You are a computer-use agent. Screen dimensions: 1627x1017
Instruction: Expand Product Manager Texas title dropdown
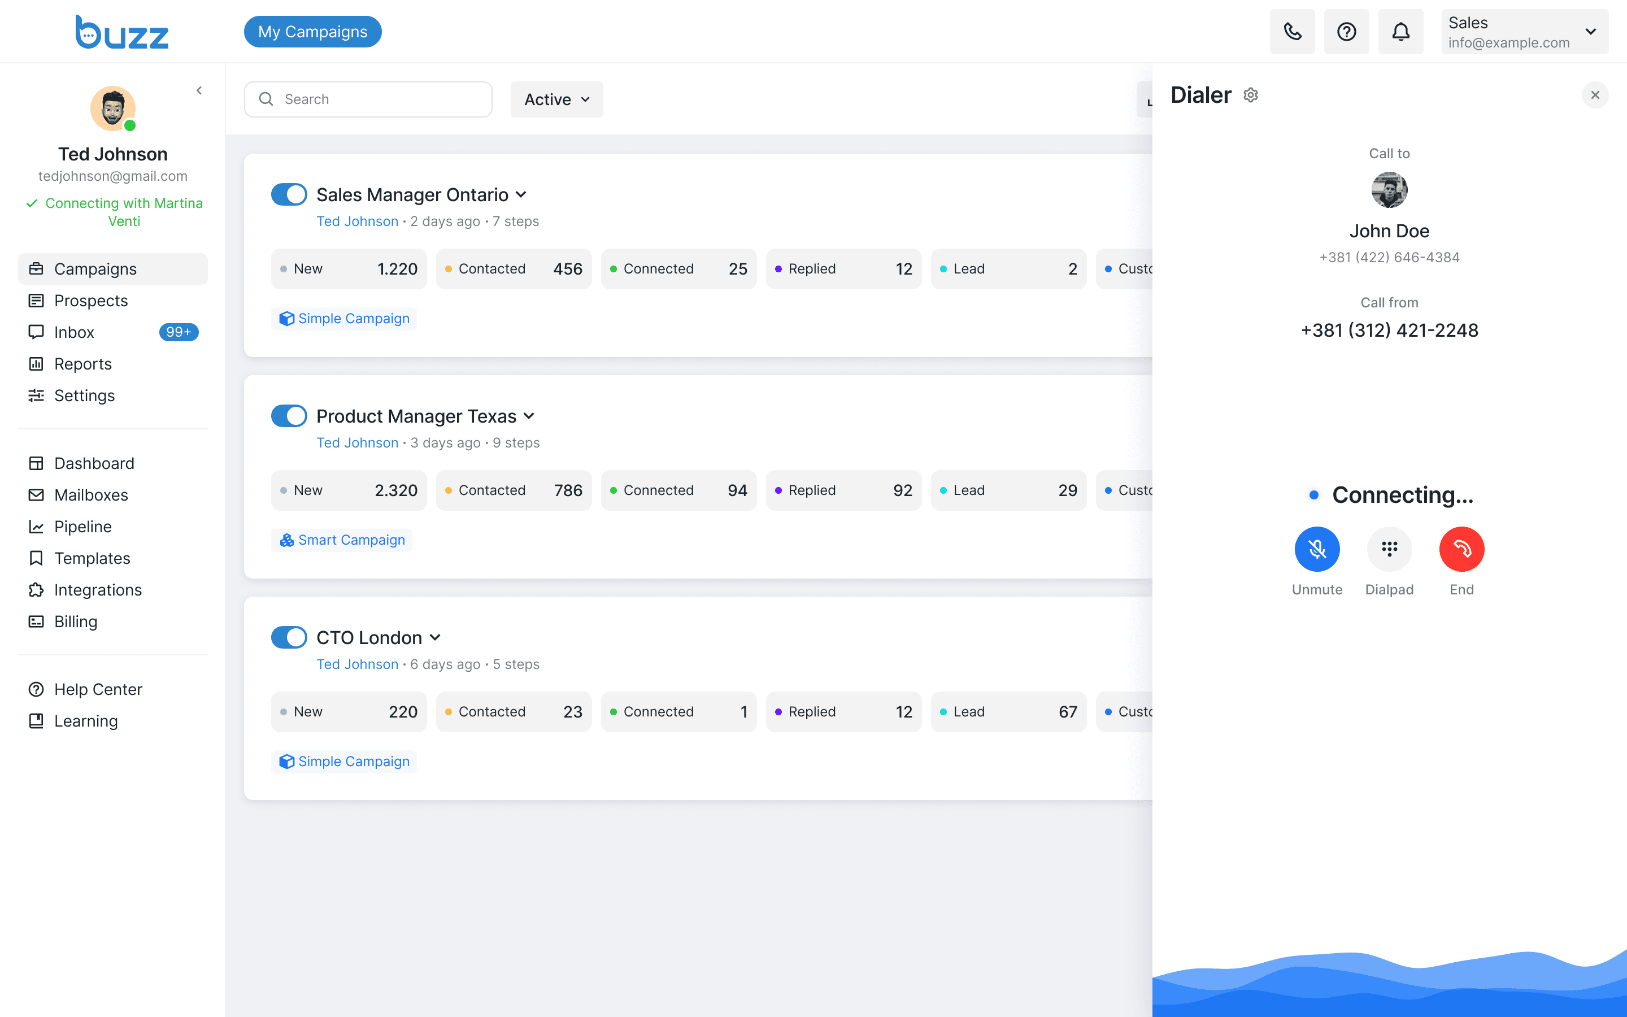(529, 416)
